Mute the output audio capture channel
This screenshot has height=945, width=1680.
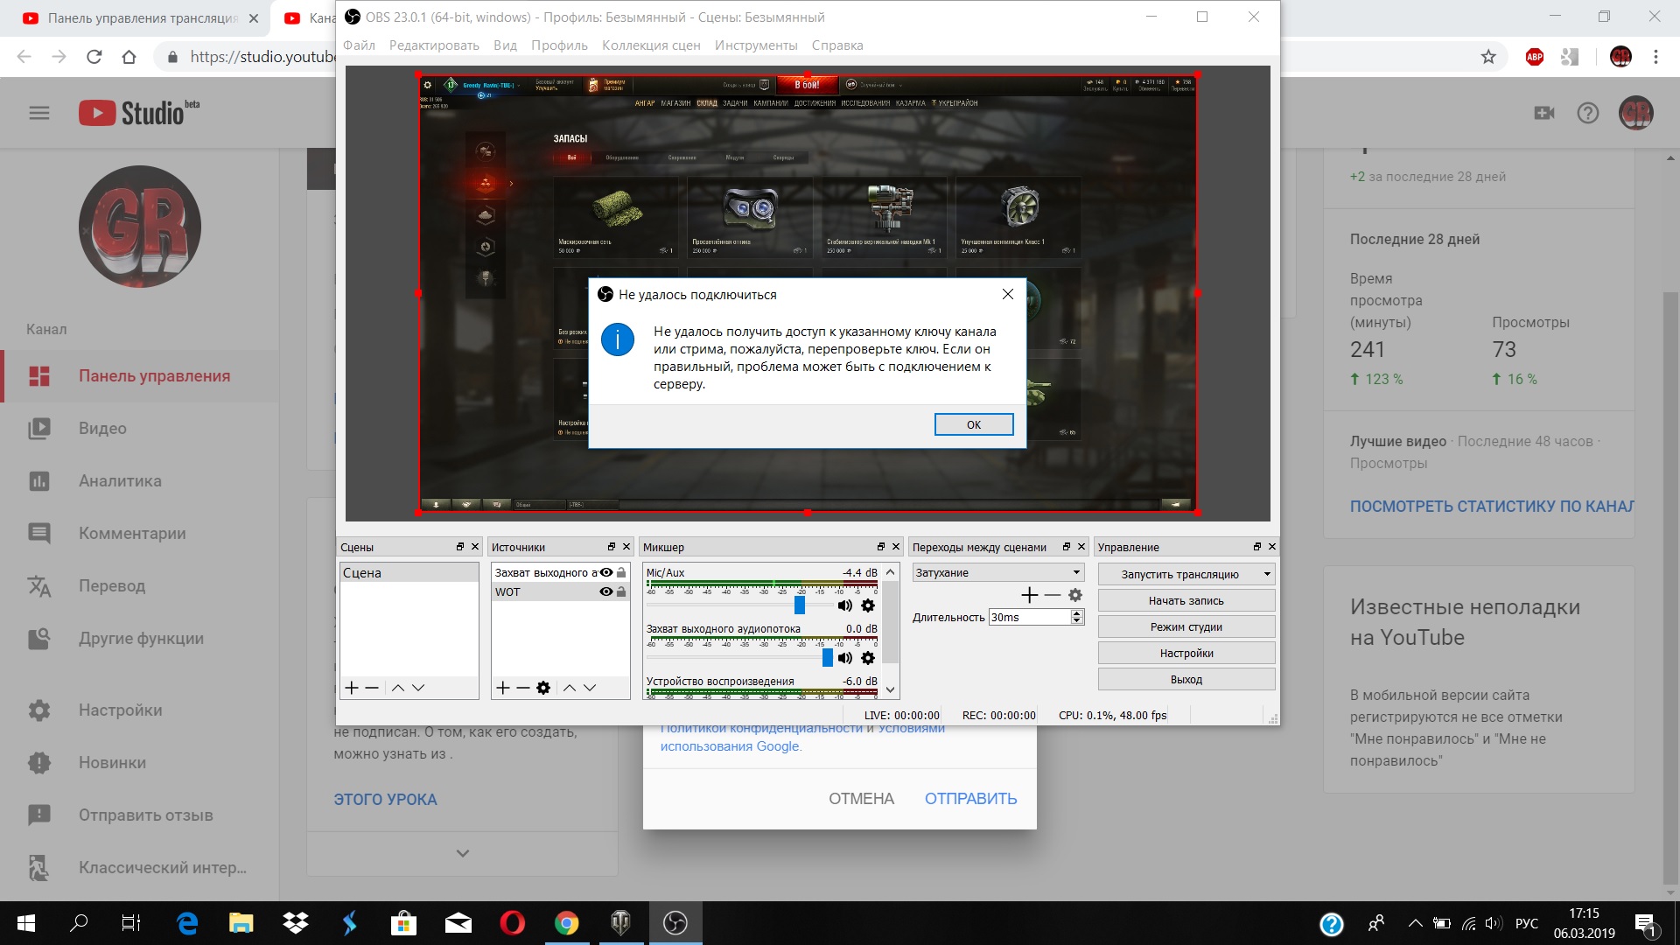tap(844, 658)
